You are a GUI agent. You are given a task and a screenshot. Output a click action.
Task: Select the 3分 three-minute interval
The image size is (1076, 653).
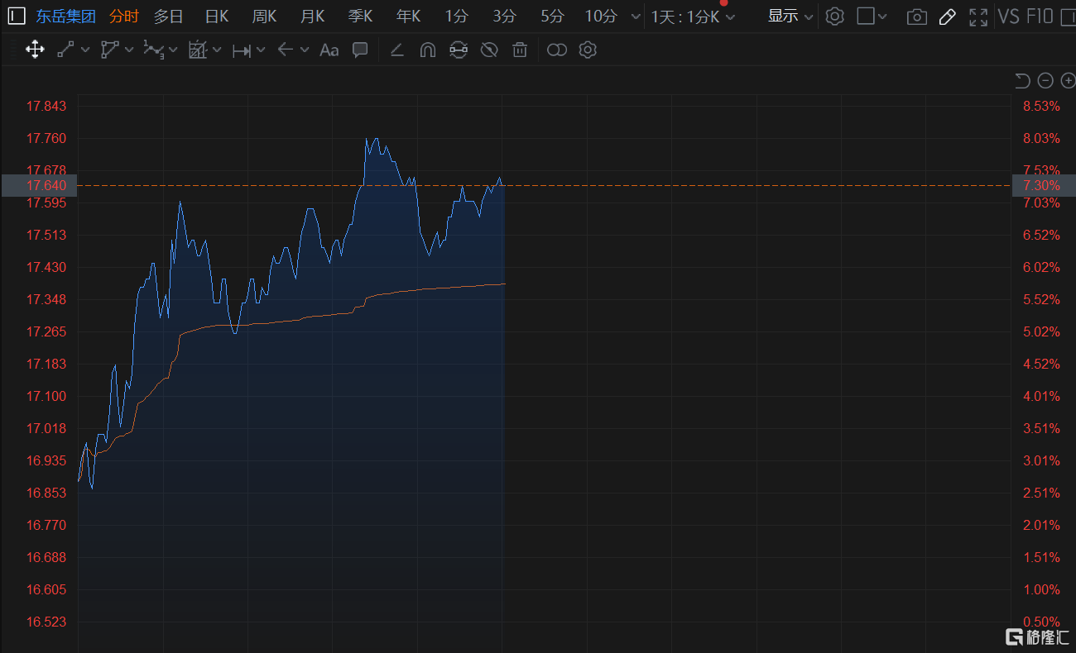(x=504, y=17)
